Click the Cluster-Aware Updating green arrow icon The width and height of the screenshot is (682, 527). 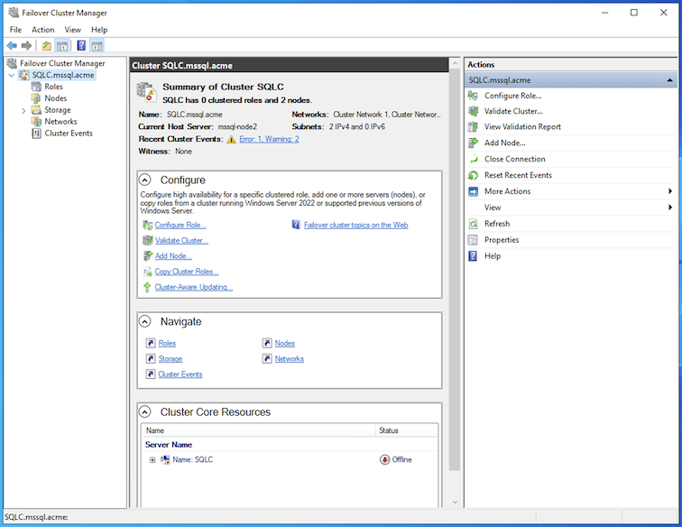click(x=147, y=287)
